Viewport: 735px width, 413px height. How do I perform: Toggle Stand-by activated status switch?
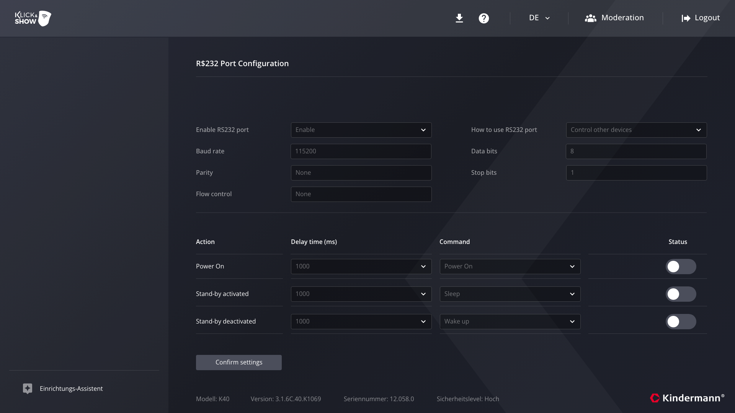point(681,294)
